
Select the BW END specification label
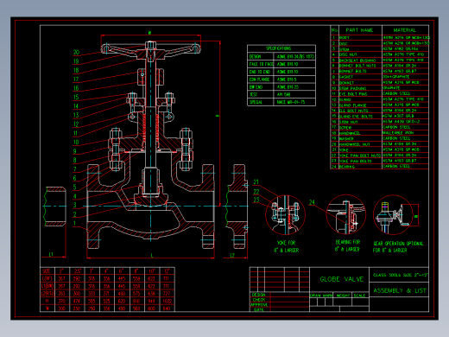[x=256, y=86]
